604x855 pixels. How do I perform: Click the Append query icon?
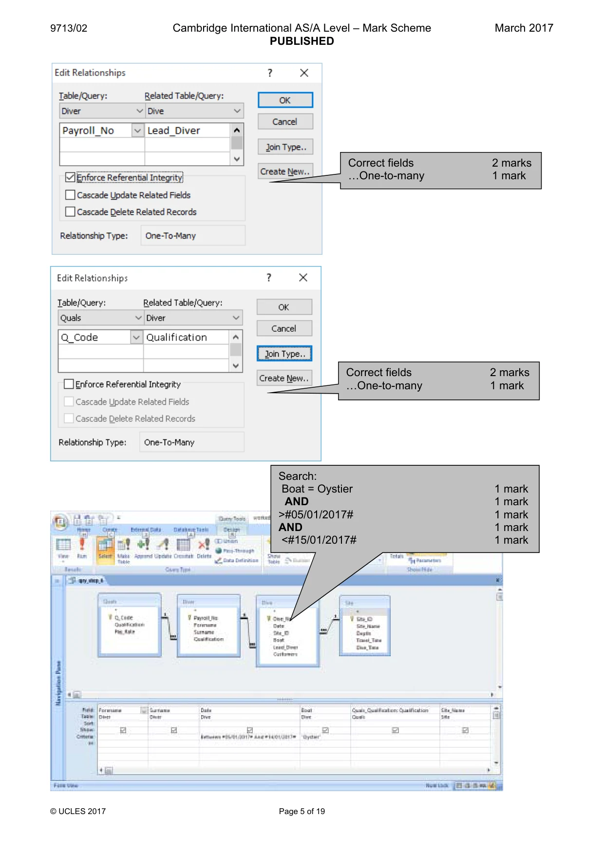(143, 544)
